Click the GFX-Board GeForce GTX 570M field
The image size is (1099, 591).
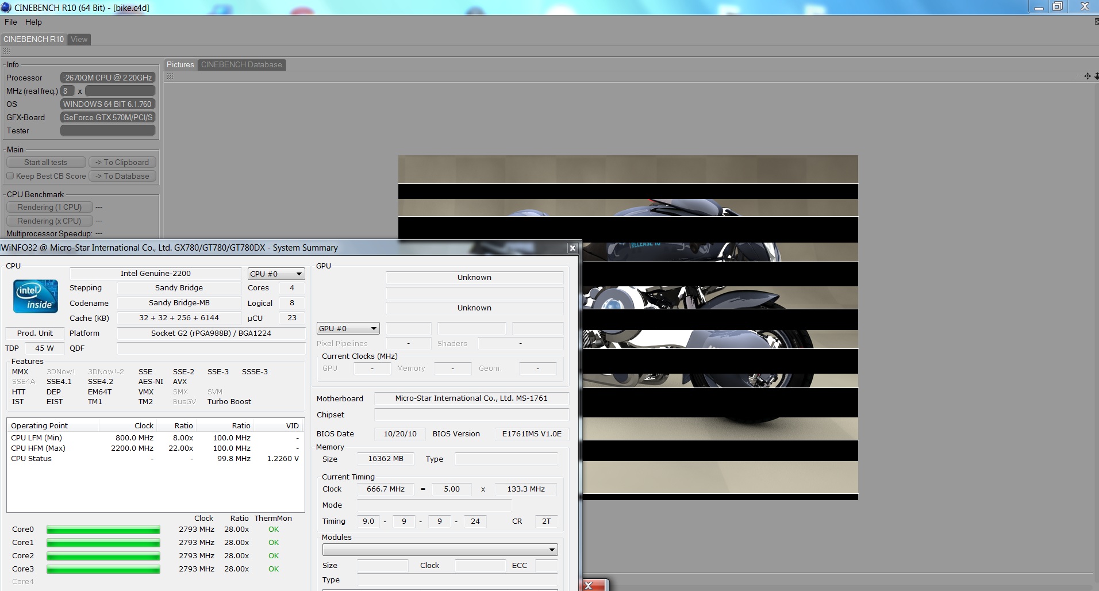[107, 117]
